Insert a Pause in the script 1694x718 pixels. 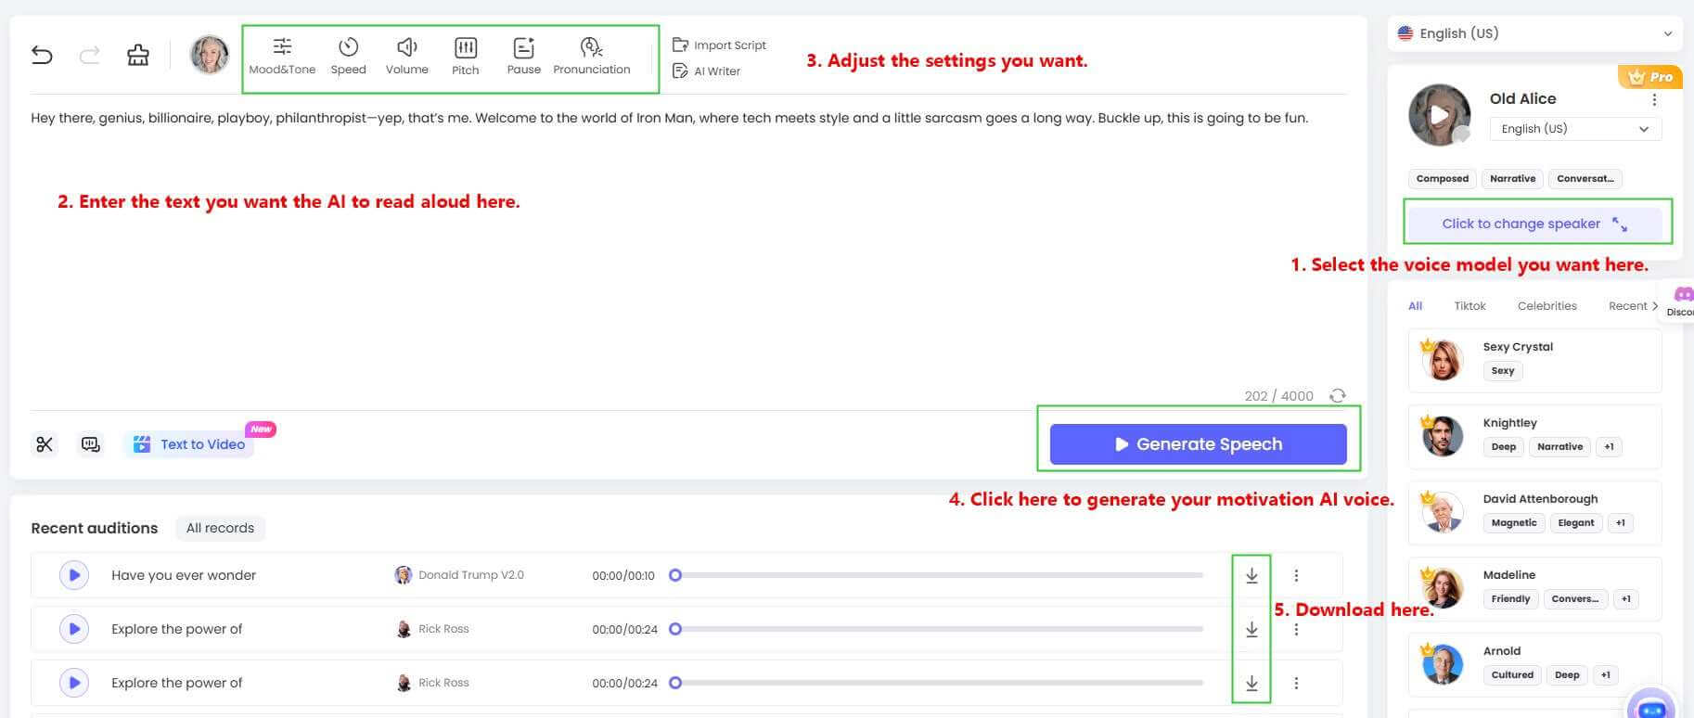[523, 57]
